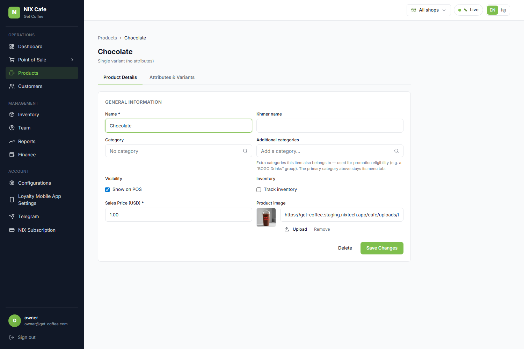This screenshot has height=349, width=524.
Task: Click the shop storefront icon in header
Action: (x=414, y=10)
